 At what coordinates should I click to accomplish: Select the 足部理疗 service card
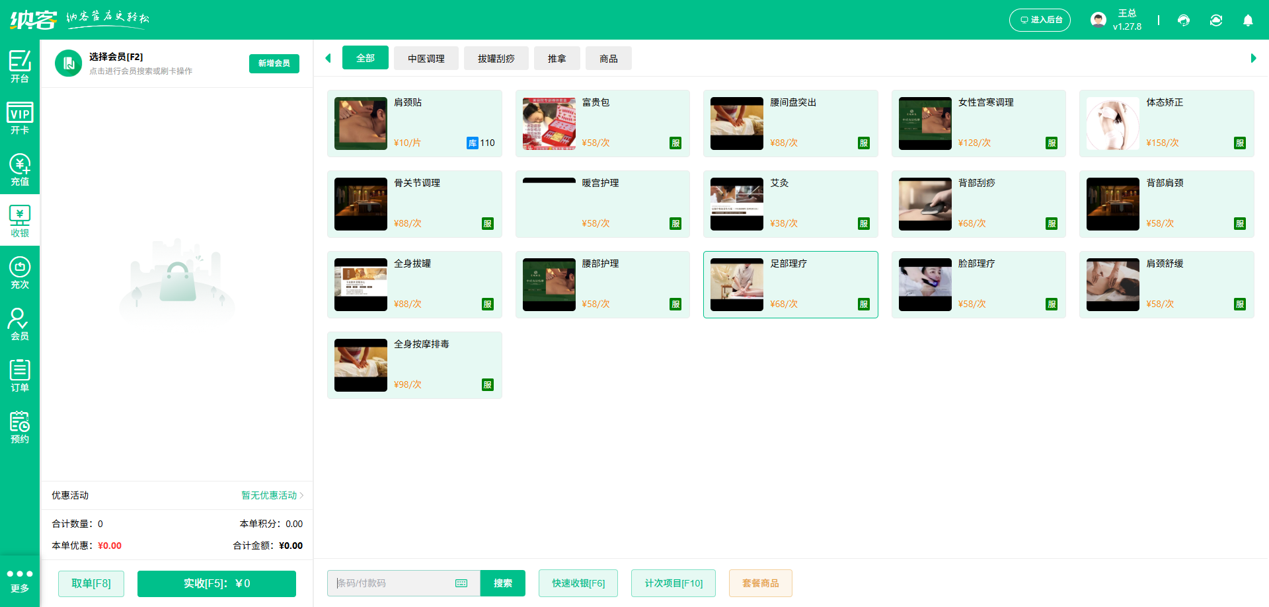click(790, 285)
